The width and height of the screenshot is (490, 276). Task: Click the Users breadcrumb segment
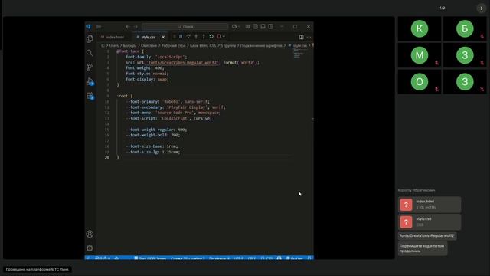coord(114,46)
